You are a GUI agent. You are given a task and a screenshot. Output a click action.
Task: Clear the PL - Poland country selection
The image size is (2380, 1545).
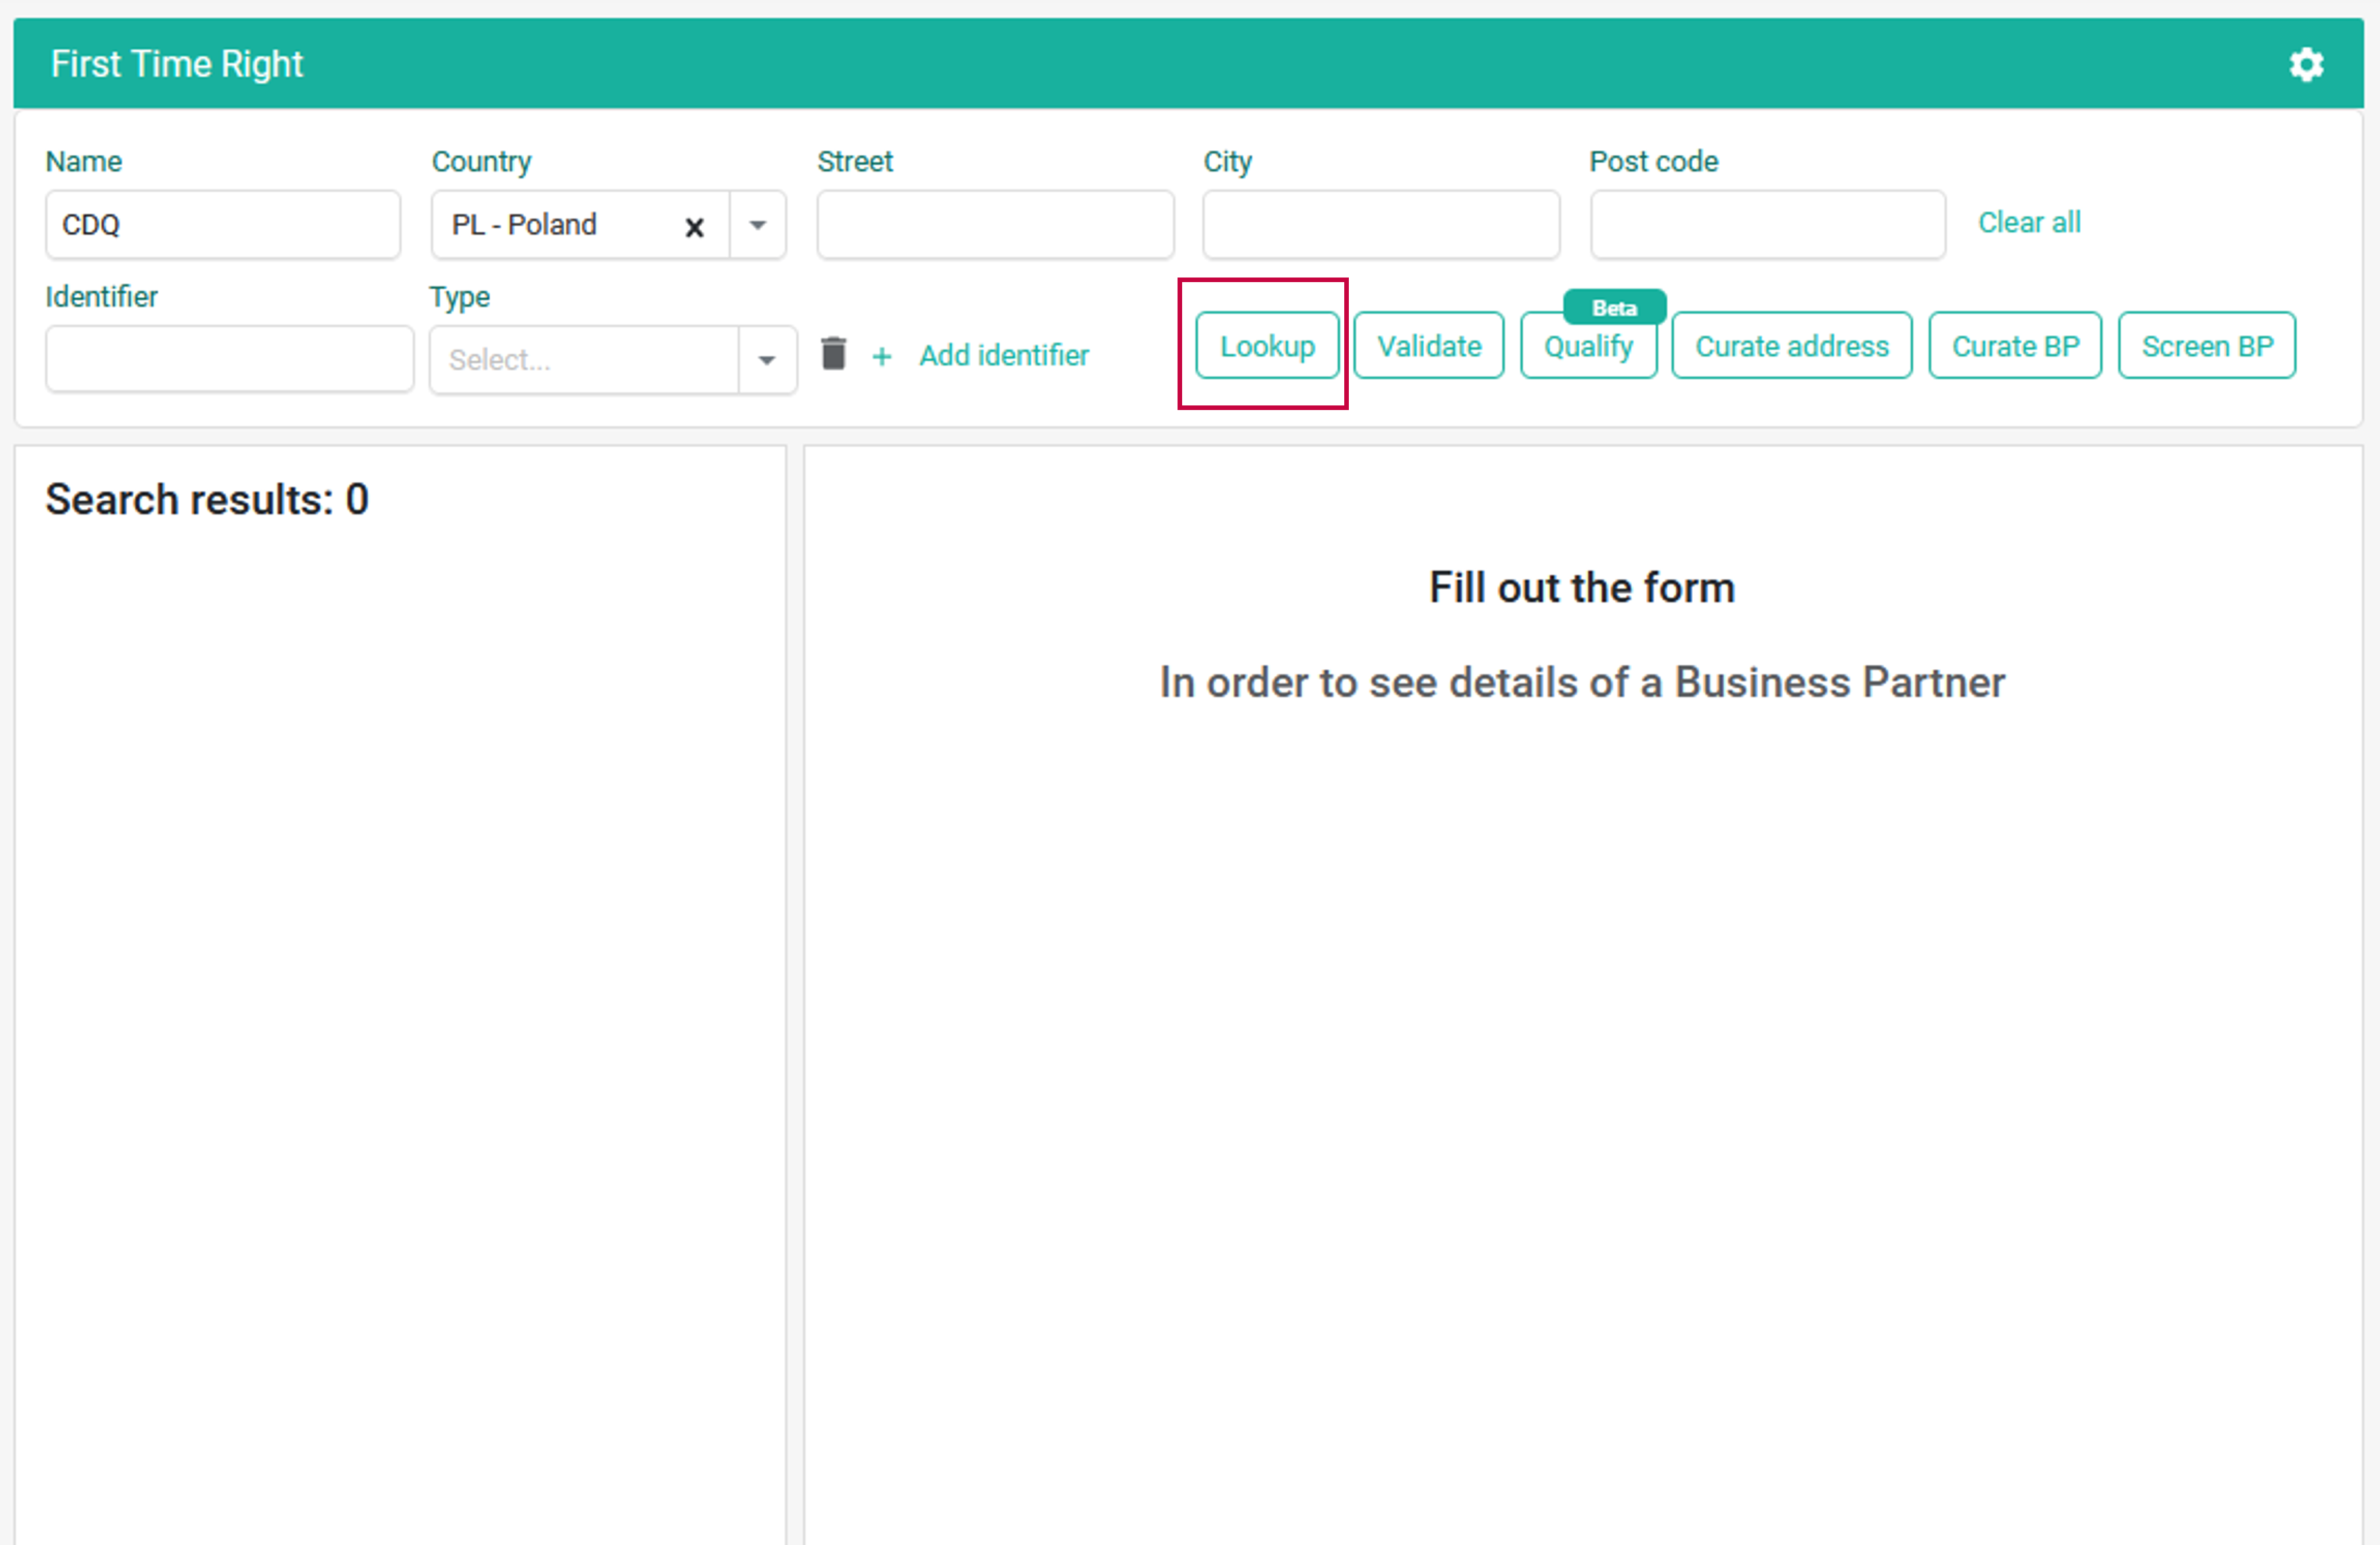point(694,227)
